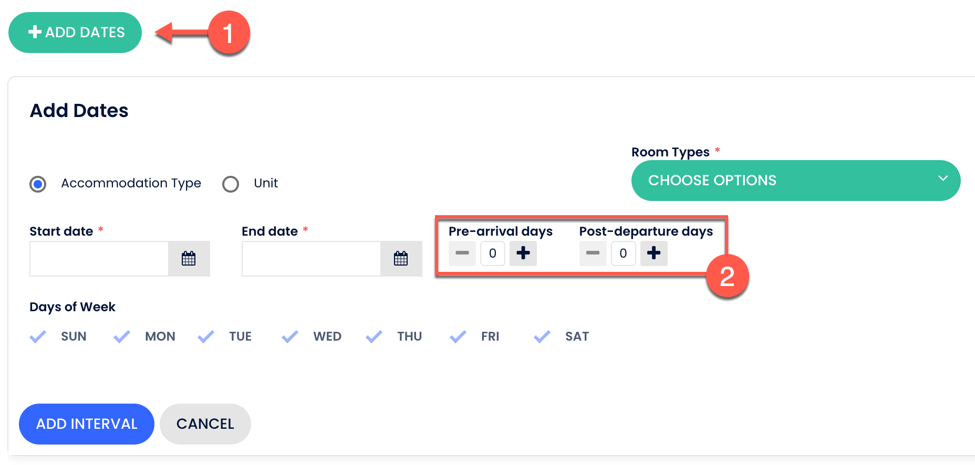975x465 pixels.
Task: Select the Accommodation Type radio button
Action: point(38,184)
